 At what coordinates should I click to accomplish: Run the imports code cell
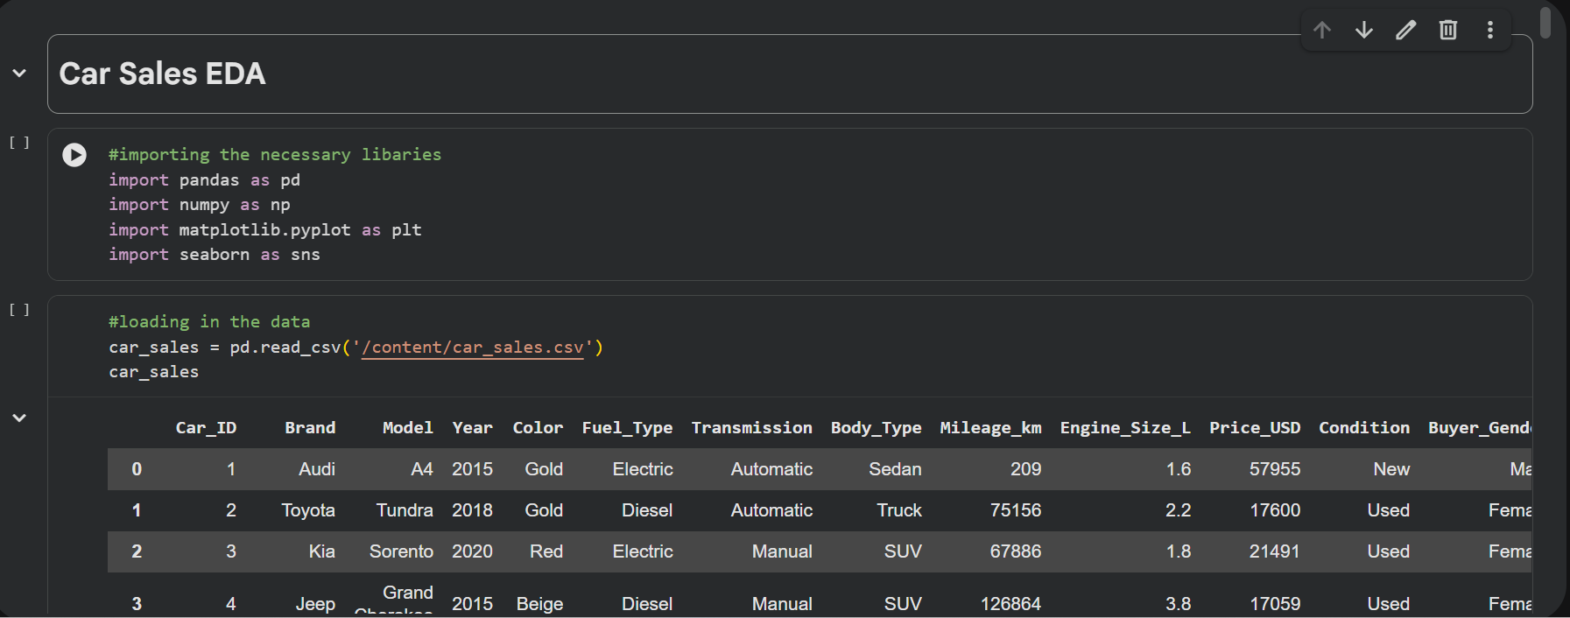coord(74,155)
